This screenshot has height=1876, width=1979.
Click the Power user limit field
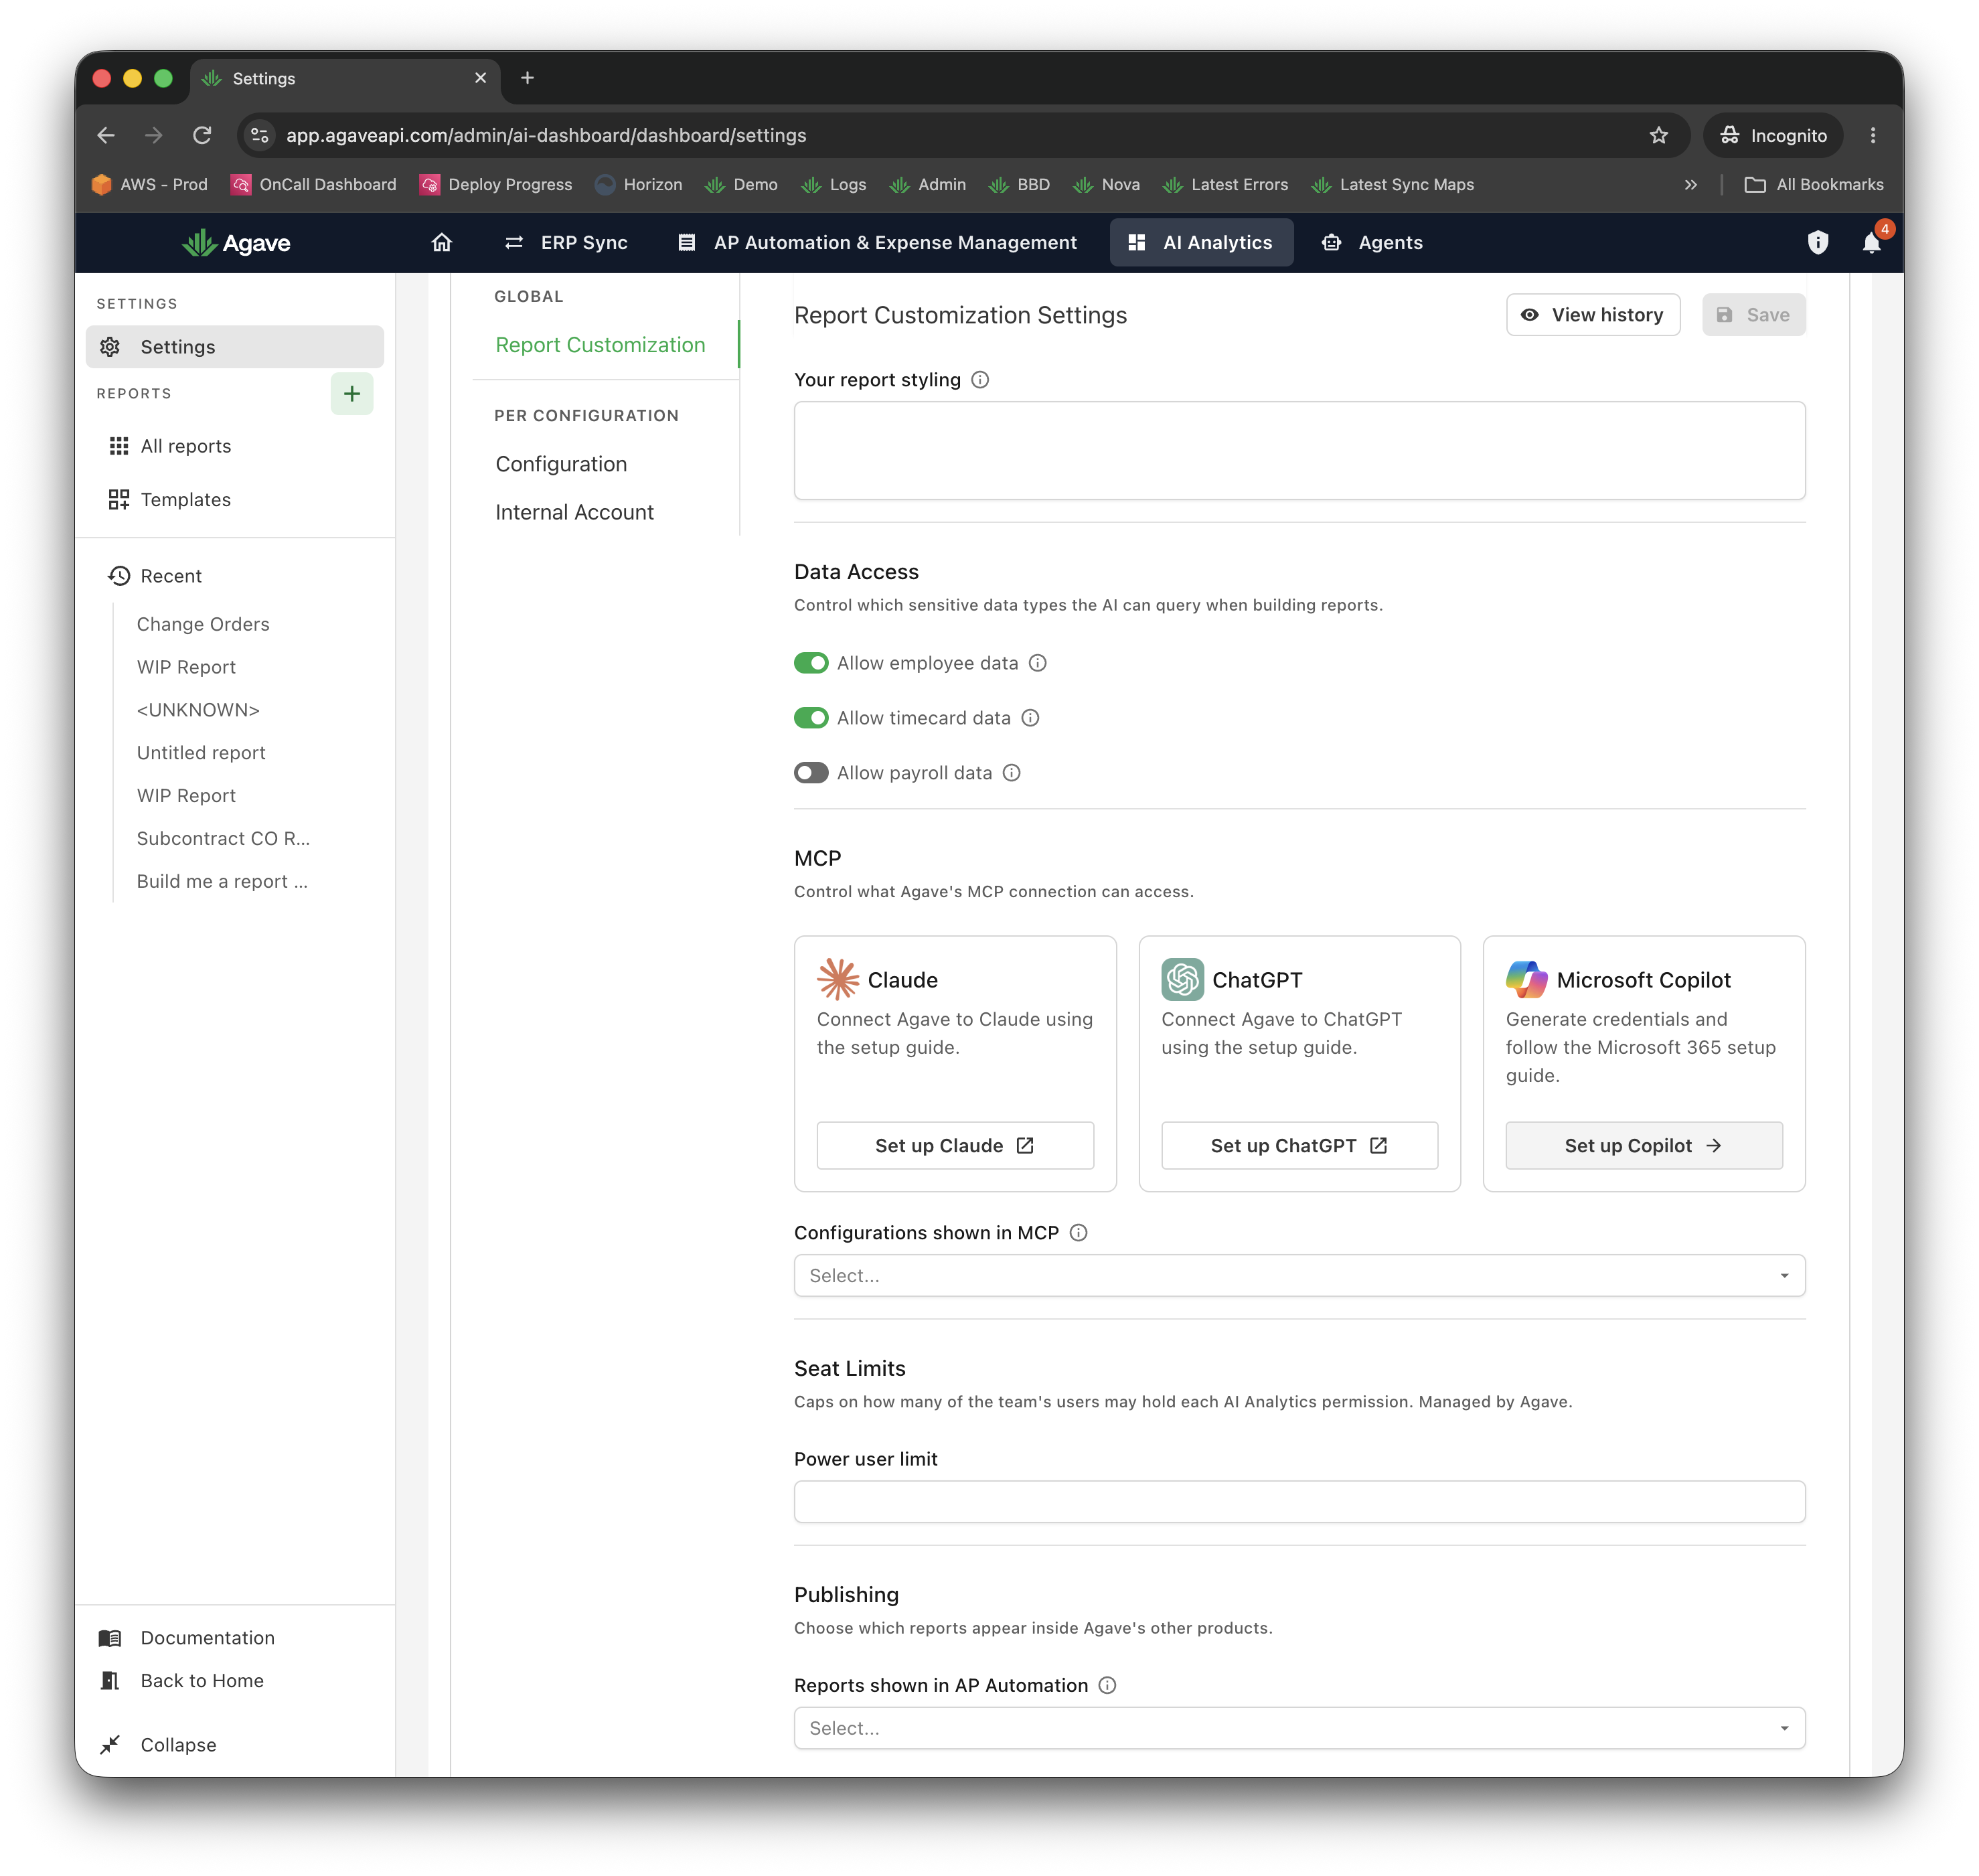point(1299,1502)
